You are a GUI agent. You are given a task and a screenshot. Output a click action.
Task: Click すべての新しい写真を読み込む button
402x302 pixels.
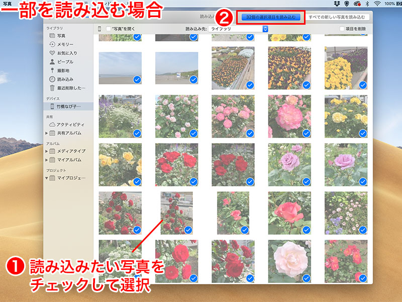(x=337, y=17)
